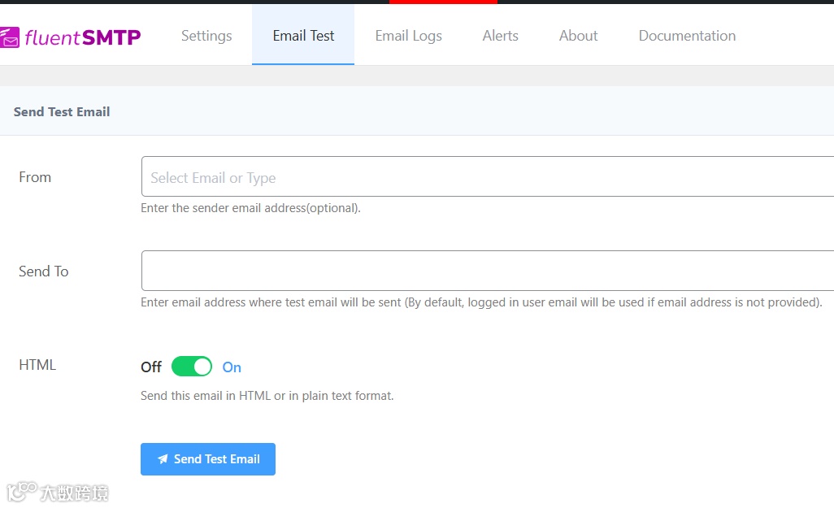The image size is (834, 508).
Task: Click the Send Test Email section header
Action: (x=62, y=112)
